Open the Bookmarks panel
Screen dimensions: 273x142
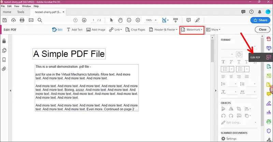(4, 60)
